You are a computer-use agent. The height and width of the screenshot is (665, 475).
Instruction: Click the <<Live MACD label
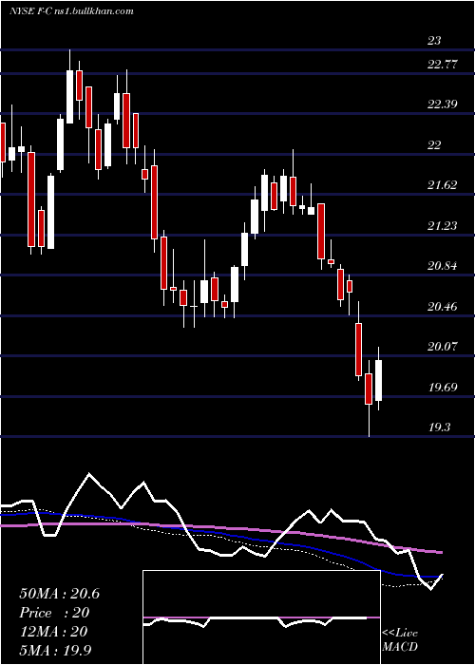click(400, 640)
